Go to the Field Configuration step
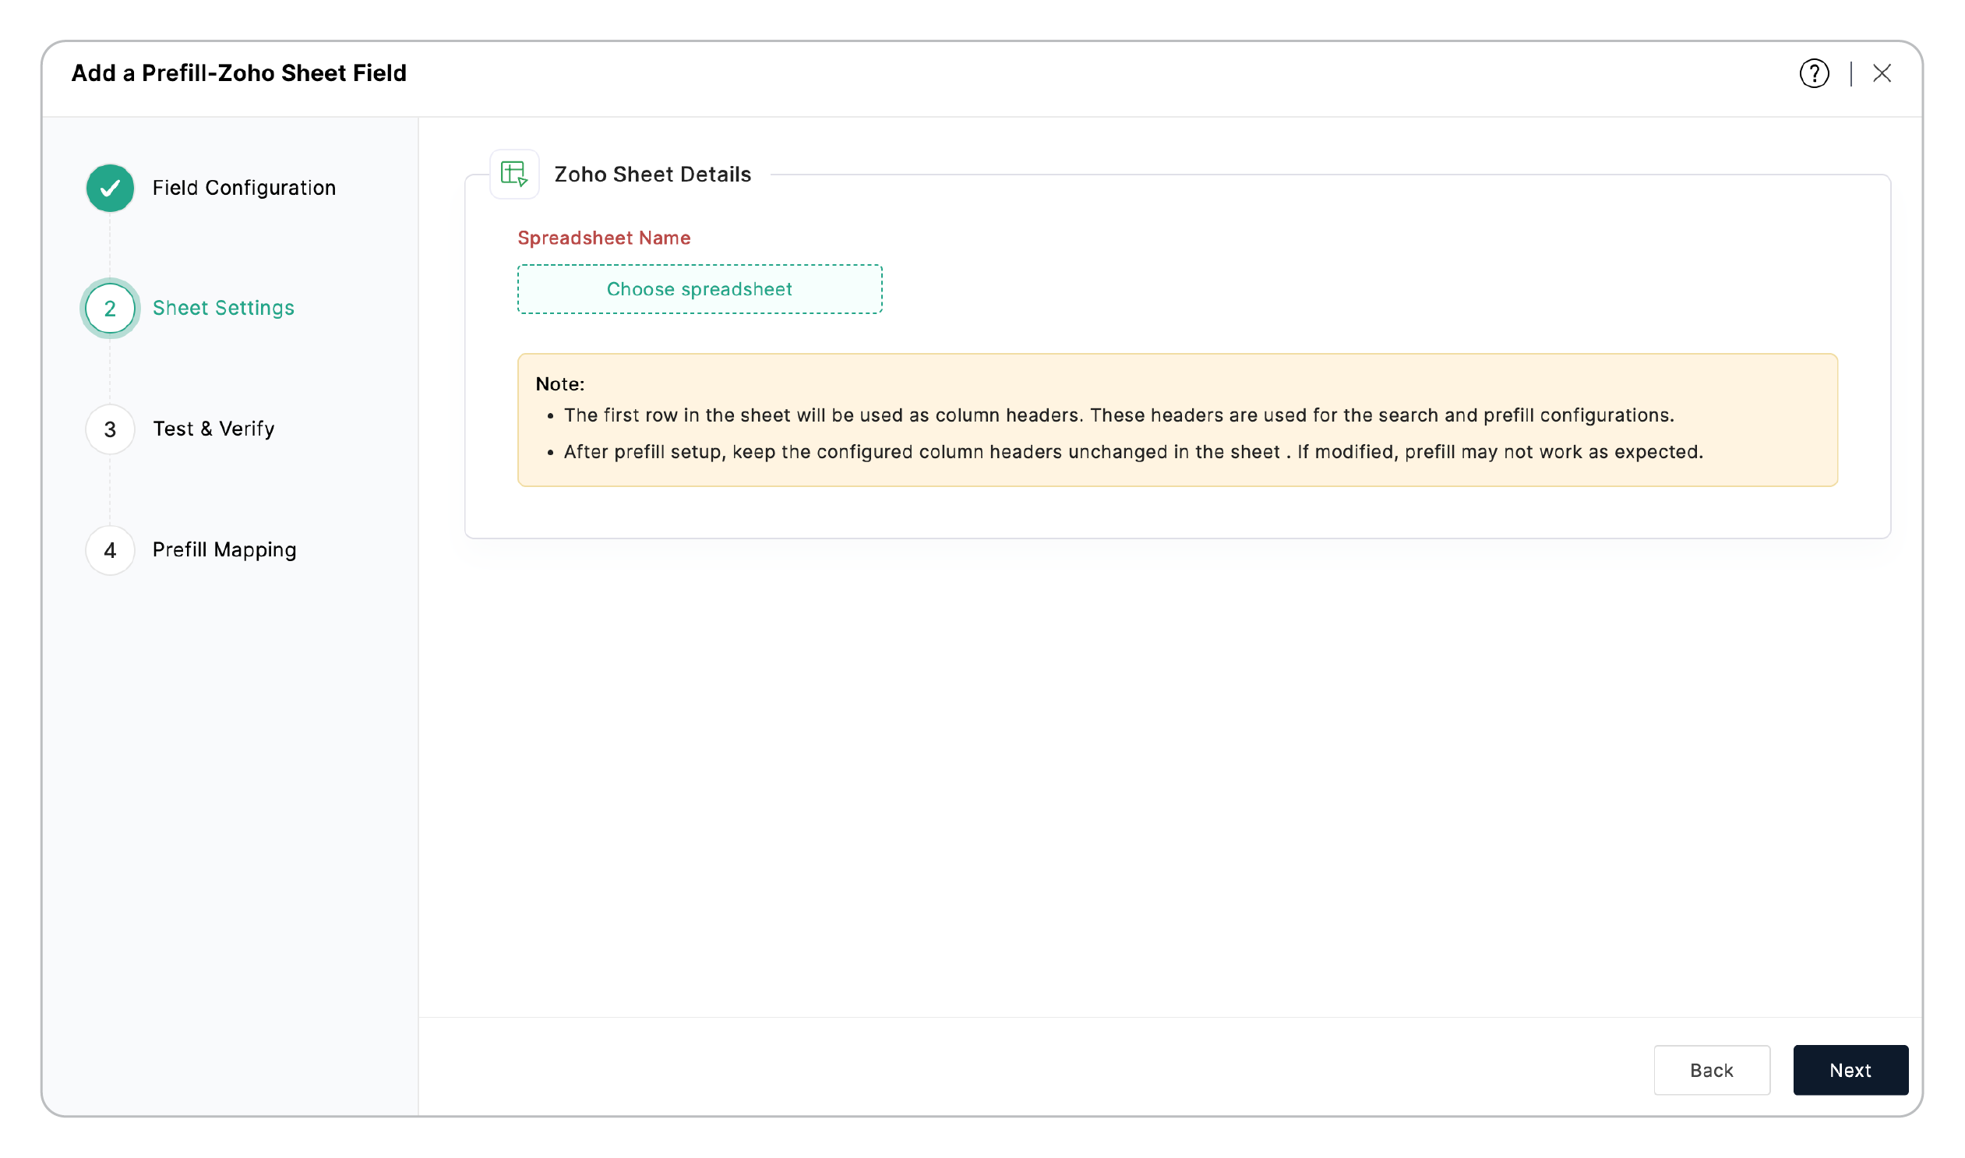This screenshot has height=1158, width=1965. tap(244, 188)
